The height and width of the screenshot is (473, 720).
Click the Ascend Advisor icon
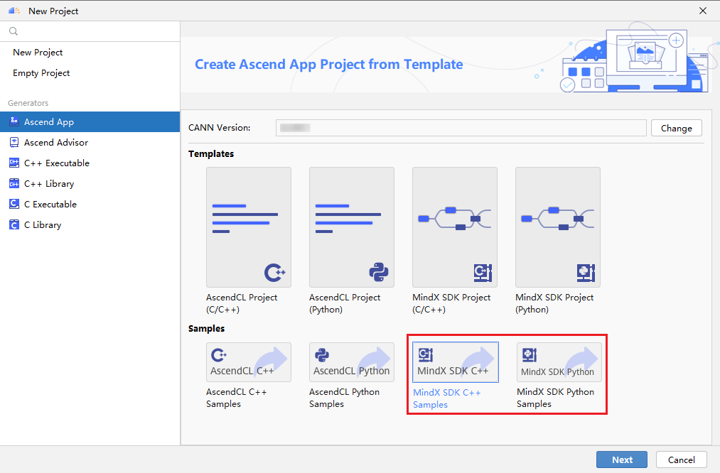pyautogui.click(x=14, y=142)
